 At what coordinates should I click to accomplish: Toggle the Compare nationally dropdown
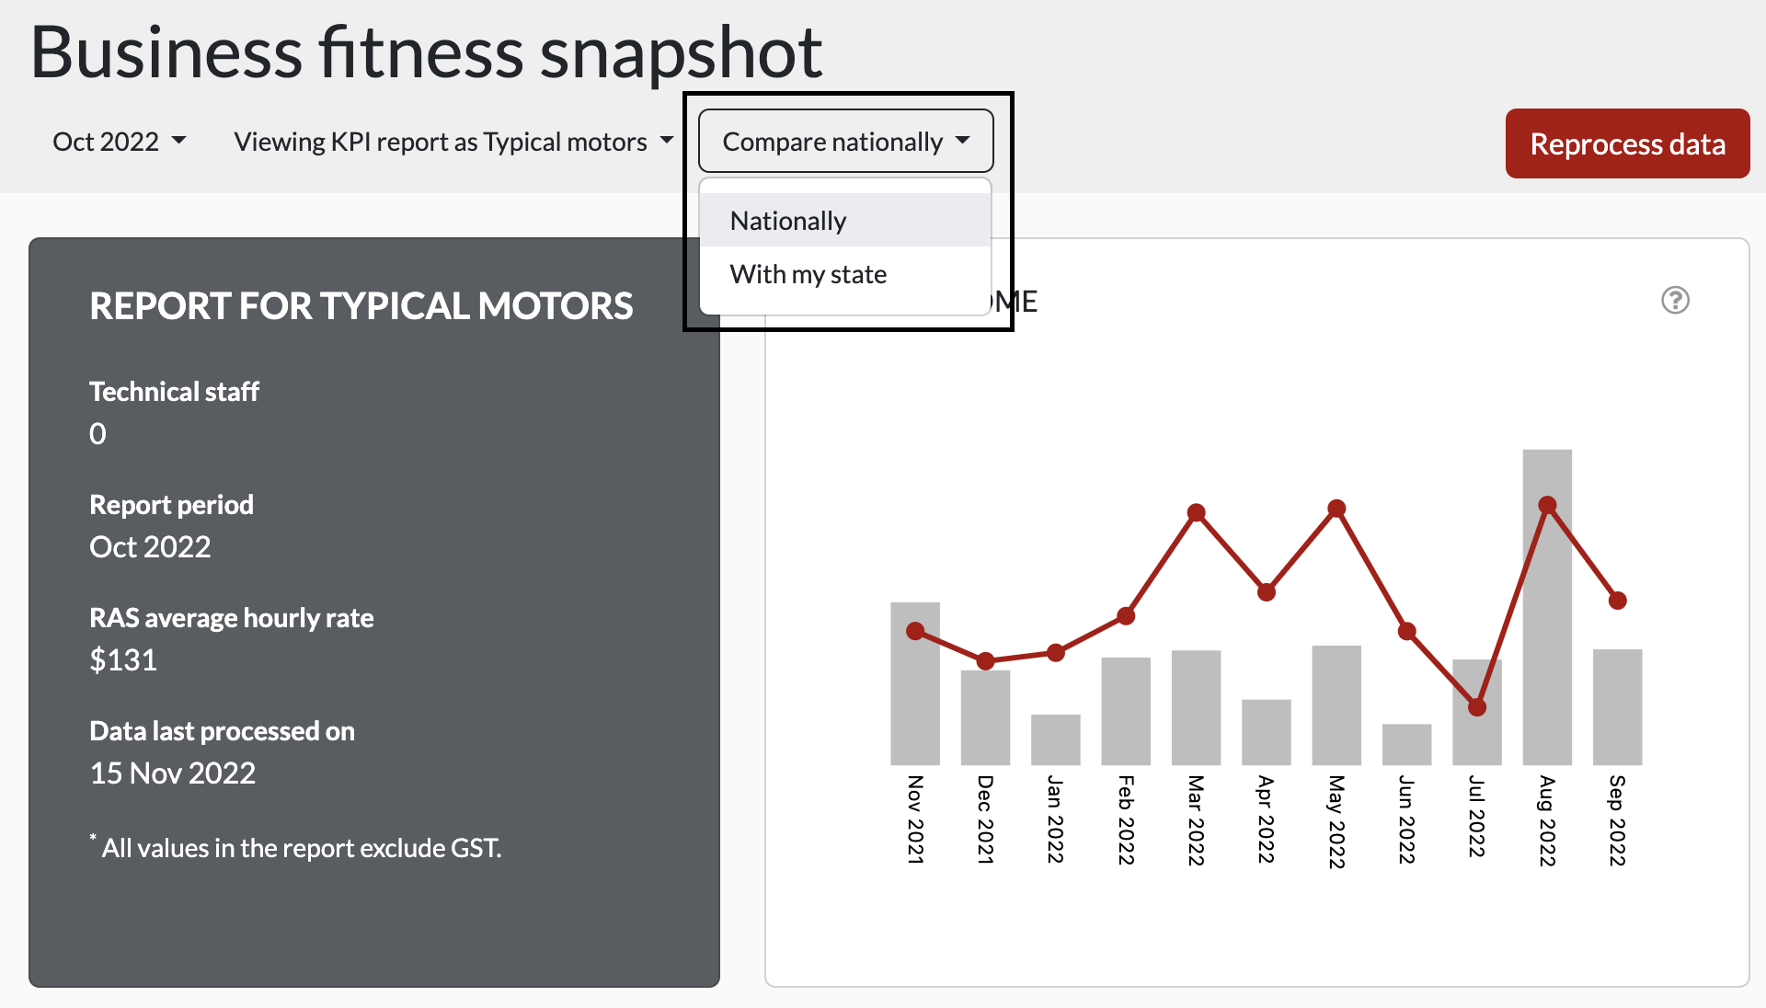(x=845, y=142)
